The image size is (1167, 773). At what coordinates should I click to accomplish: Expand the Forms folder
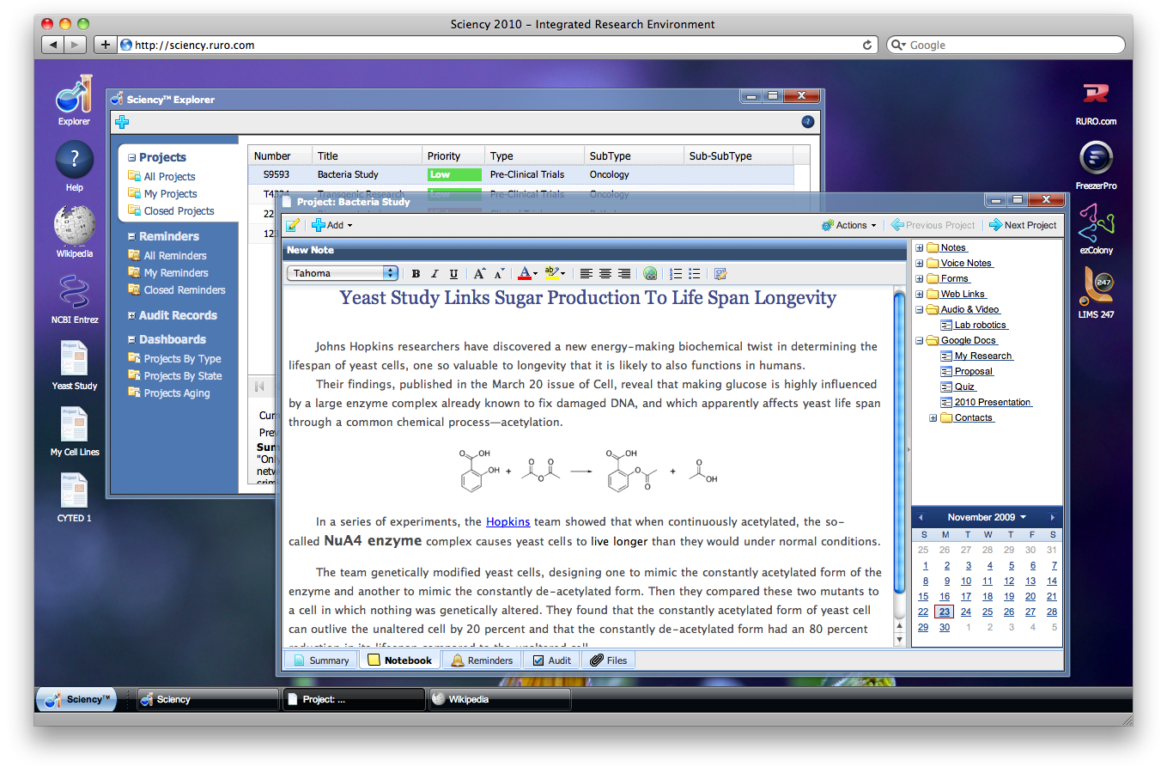pos(919,279)
